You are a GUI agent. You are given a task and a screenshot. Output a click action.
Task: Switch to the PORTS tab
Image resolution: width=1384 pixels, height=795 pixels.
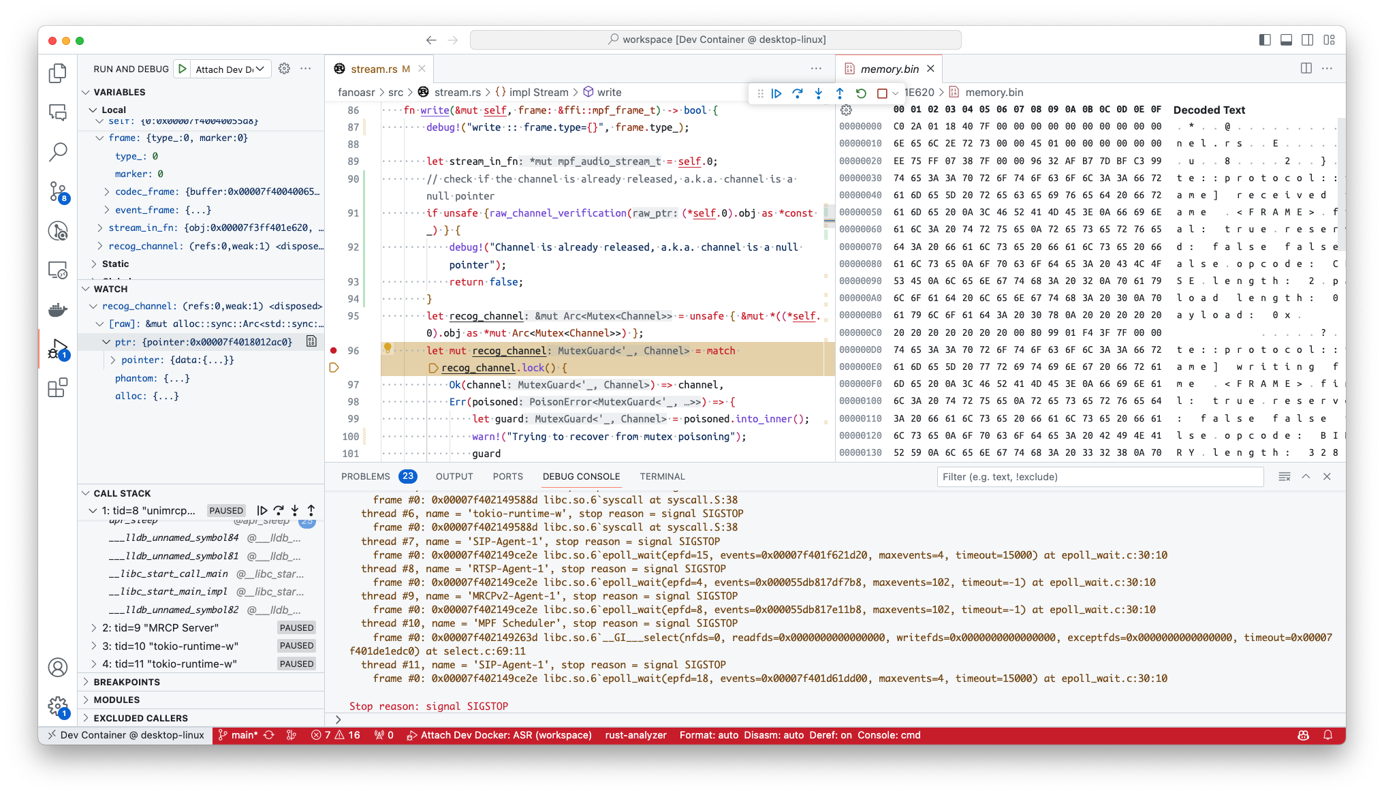tap(508, 476)
